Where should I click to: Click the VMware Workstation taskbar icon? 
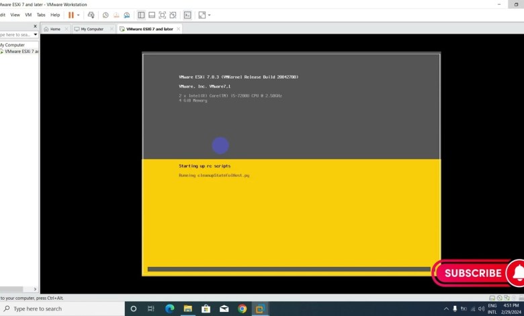(260, 309)
